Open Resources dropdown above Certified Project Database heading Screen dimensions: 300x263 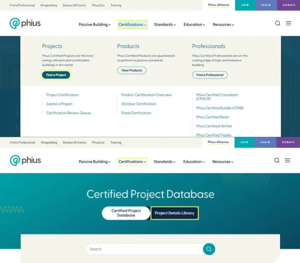223,162
